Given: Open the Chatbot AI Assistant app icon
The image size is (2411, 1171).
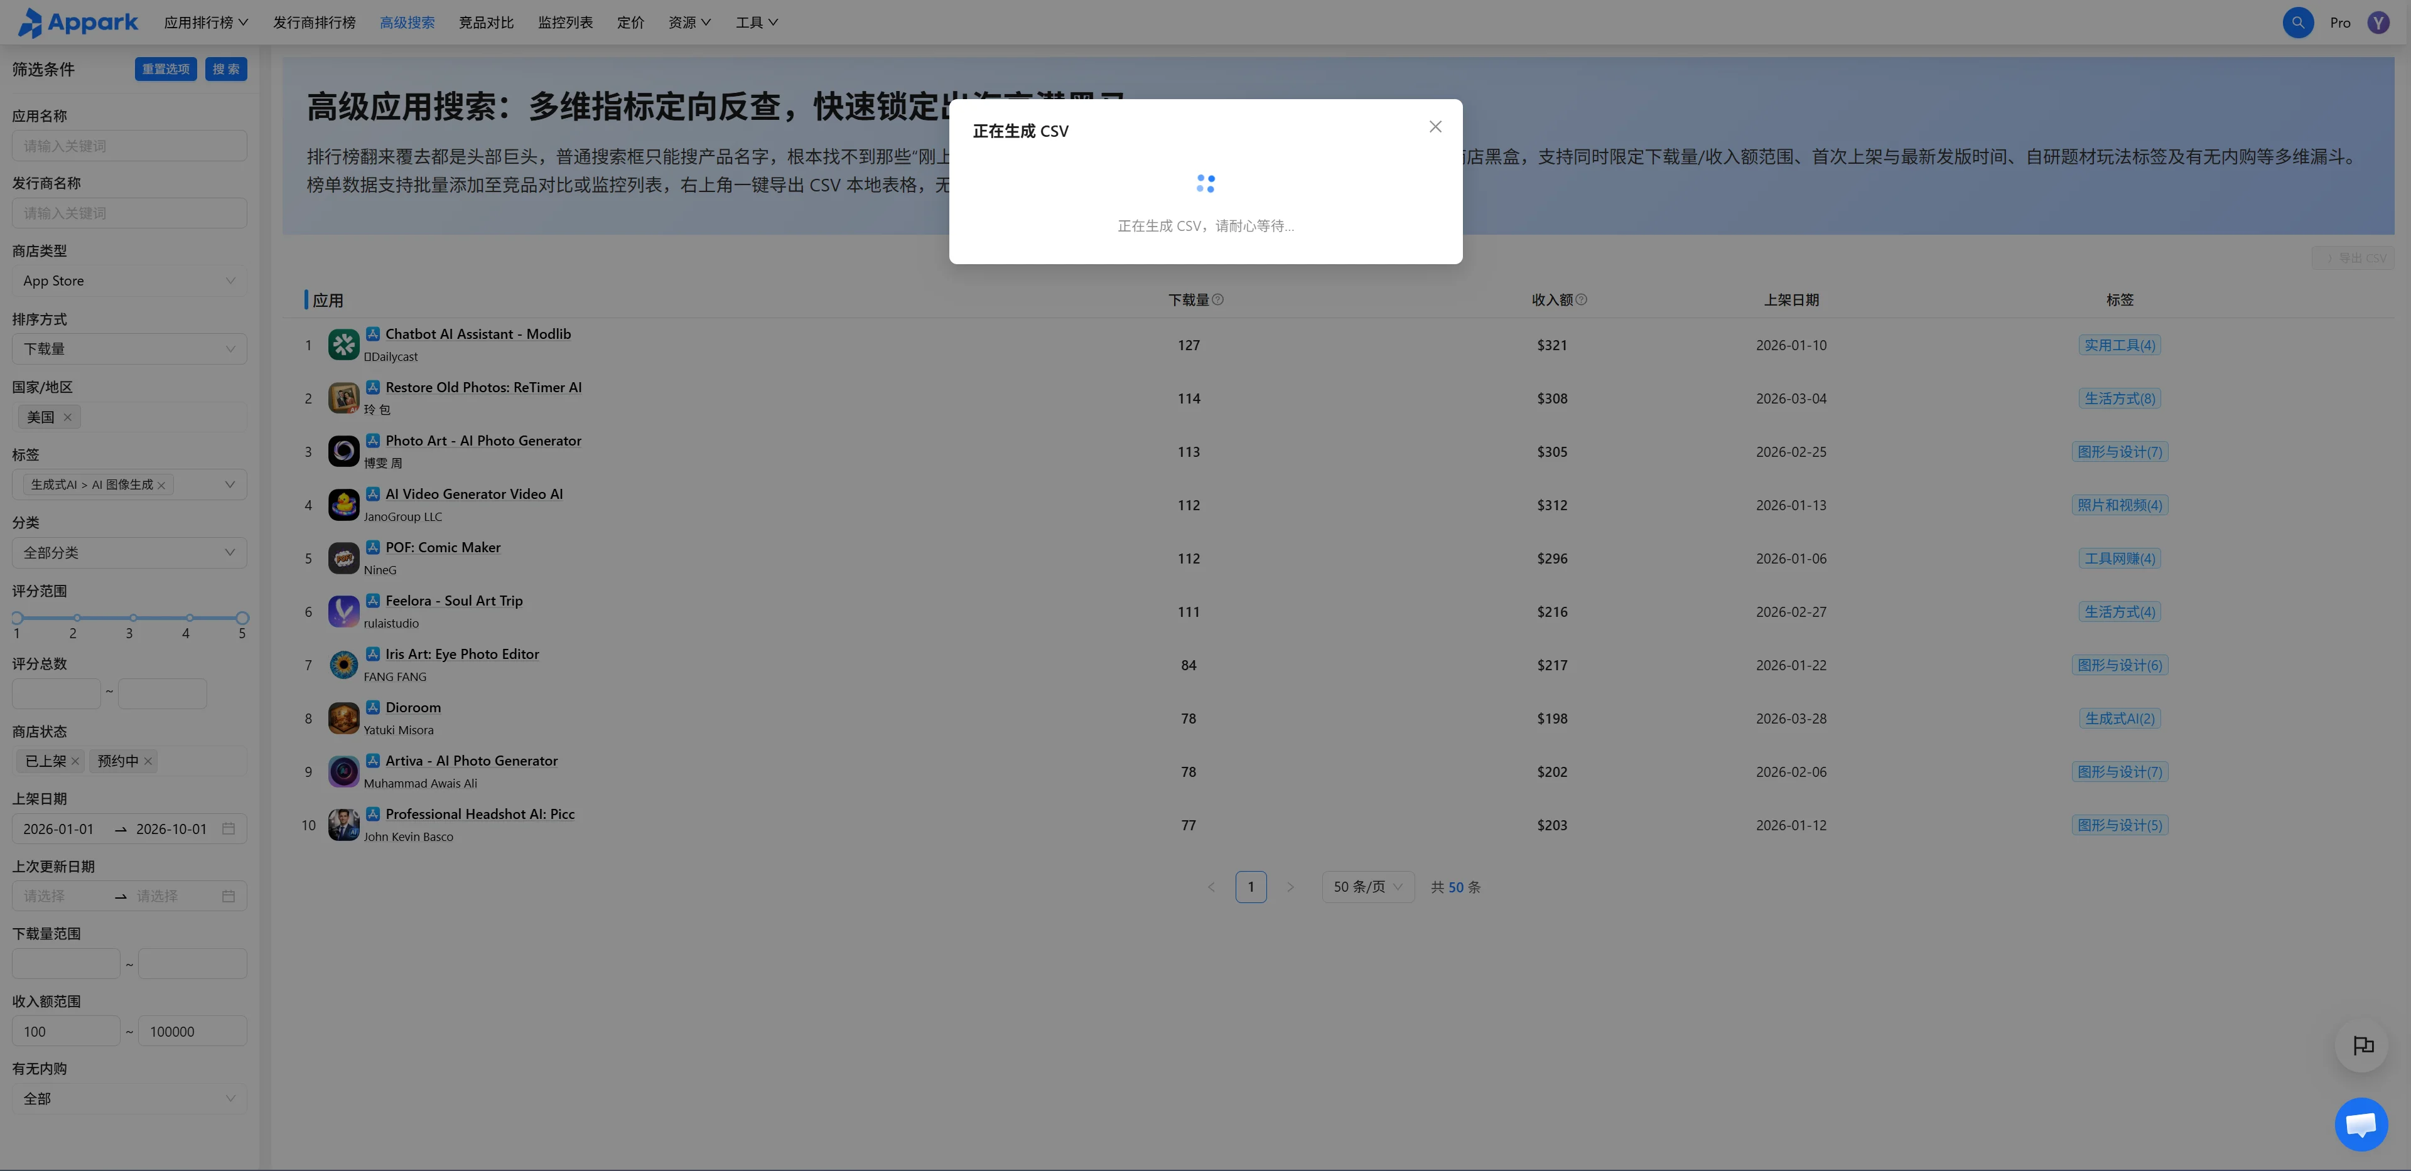Looking at the screenshot, I should click(x=343, y=345).
